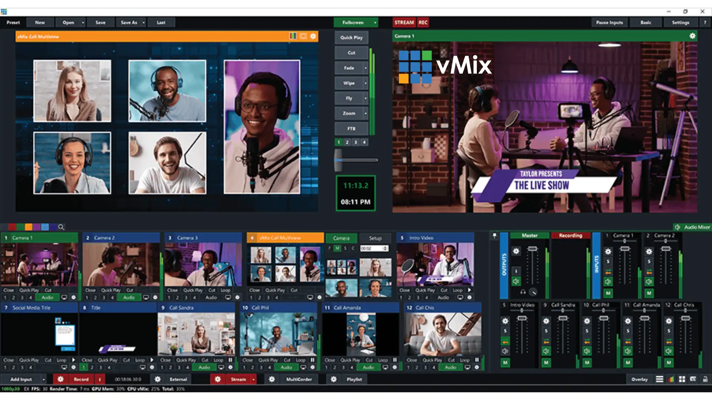
Task: Open Fly transition dropdown arrow
Action: coord(365,99)
